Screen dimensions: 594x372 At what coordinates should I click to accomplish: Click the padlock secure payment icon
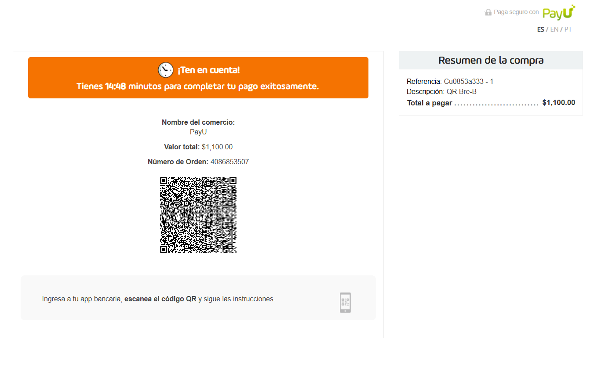[488, 12]
